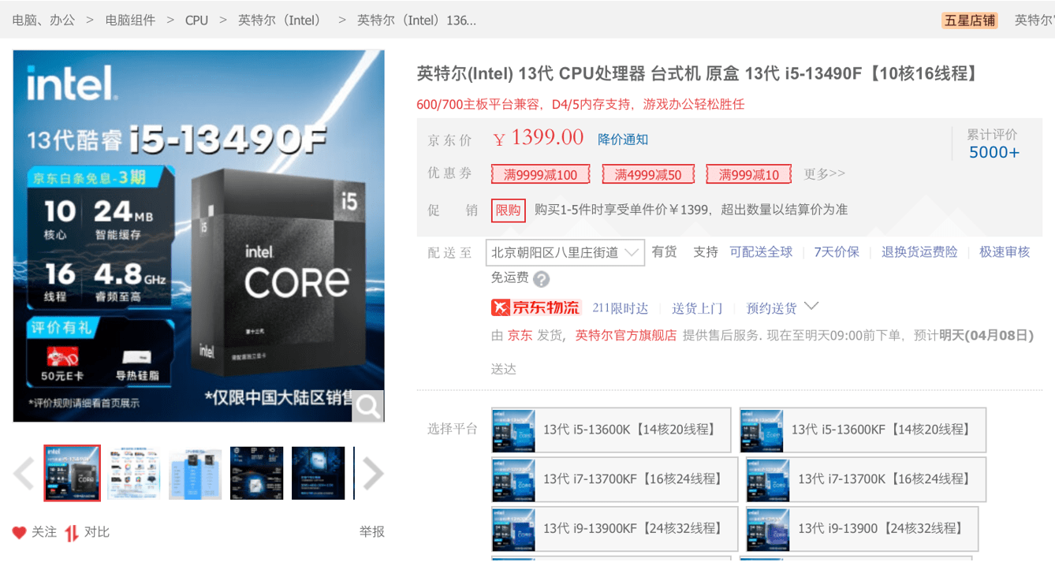This screenshot has height=562, width=1055.
Task: Expand coupons via 更多>>
Action: [x=824, y=173]
